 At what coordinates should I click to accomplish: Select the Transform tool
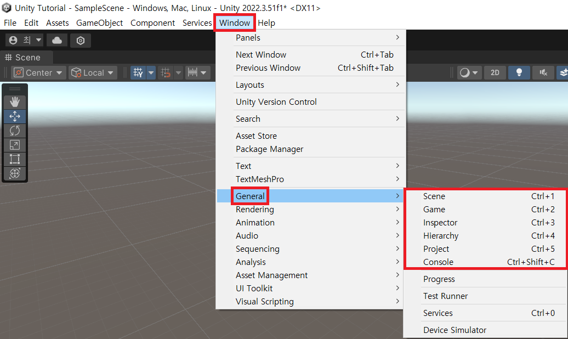[x=14, y=173]
